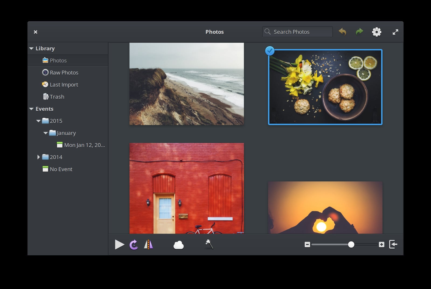Redo the last undone action
This screenshot has height=289, width=431.
(359, 32)
